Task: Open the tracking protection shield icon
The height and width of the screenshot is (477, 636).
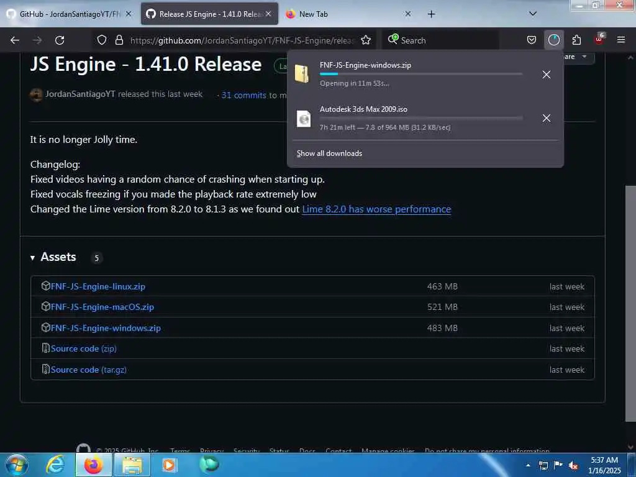Action: 102,40
